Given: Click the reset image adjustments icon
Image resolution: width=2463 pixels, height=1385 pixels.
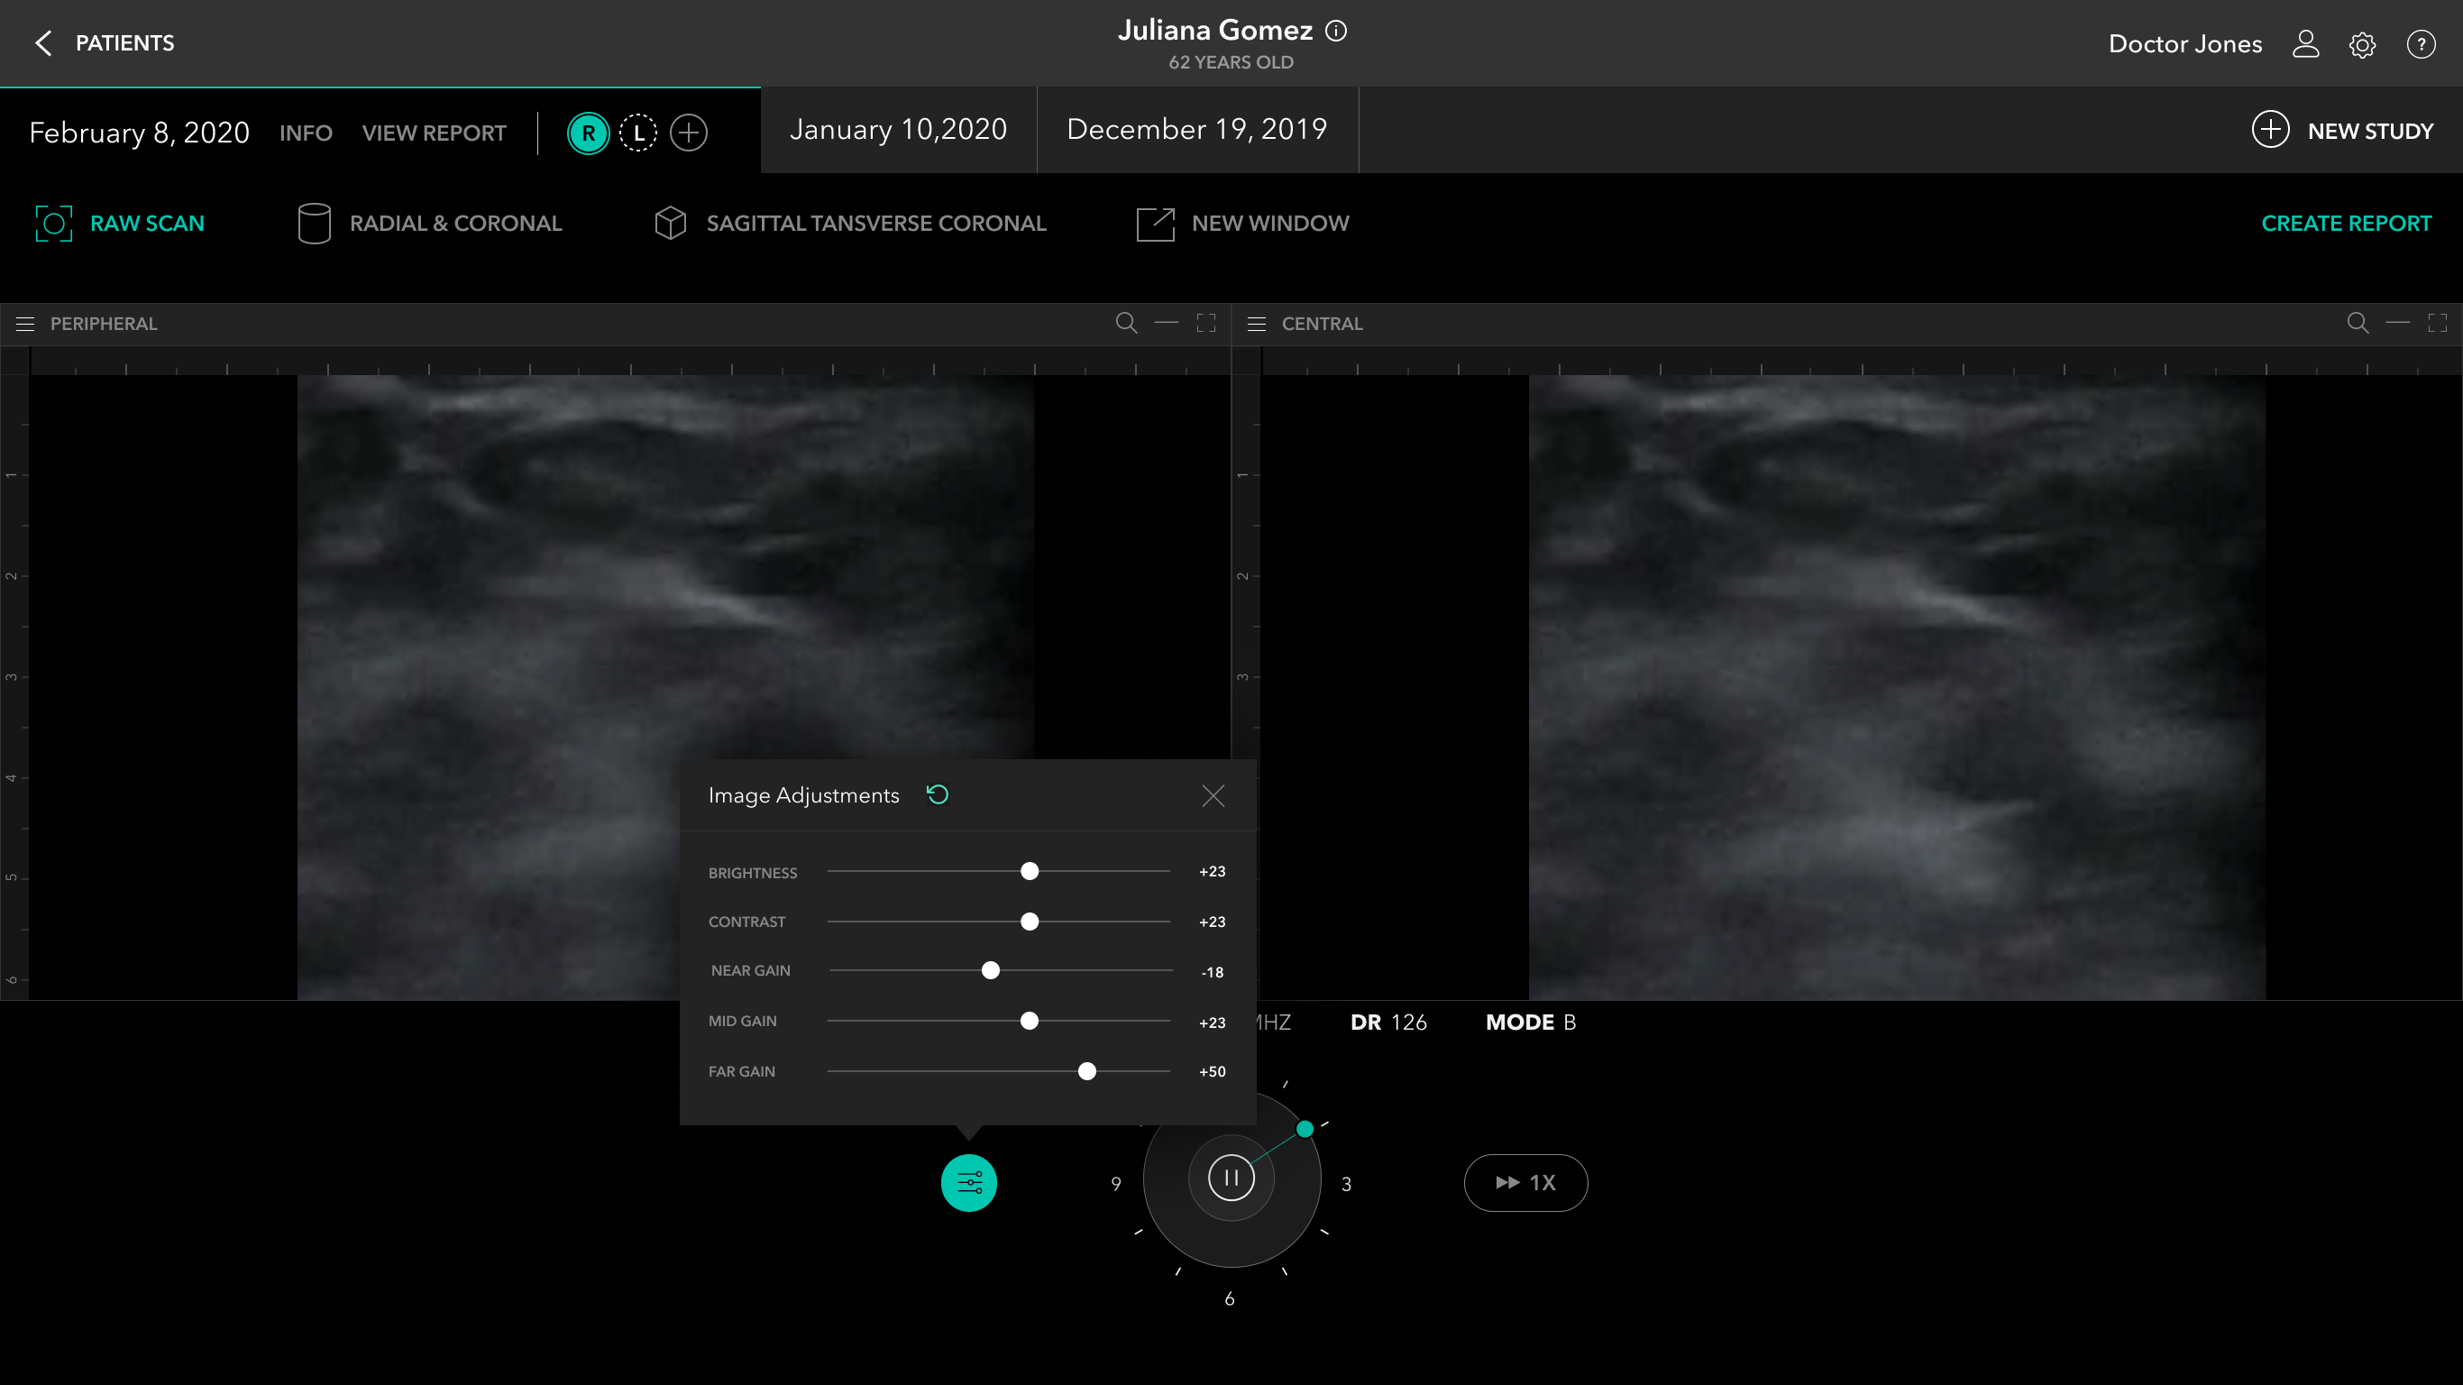Looking at the screenshot, I should [x=937, y=795].
